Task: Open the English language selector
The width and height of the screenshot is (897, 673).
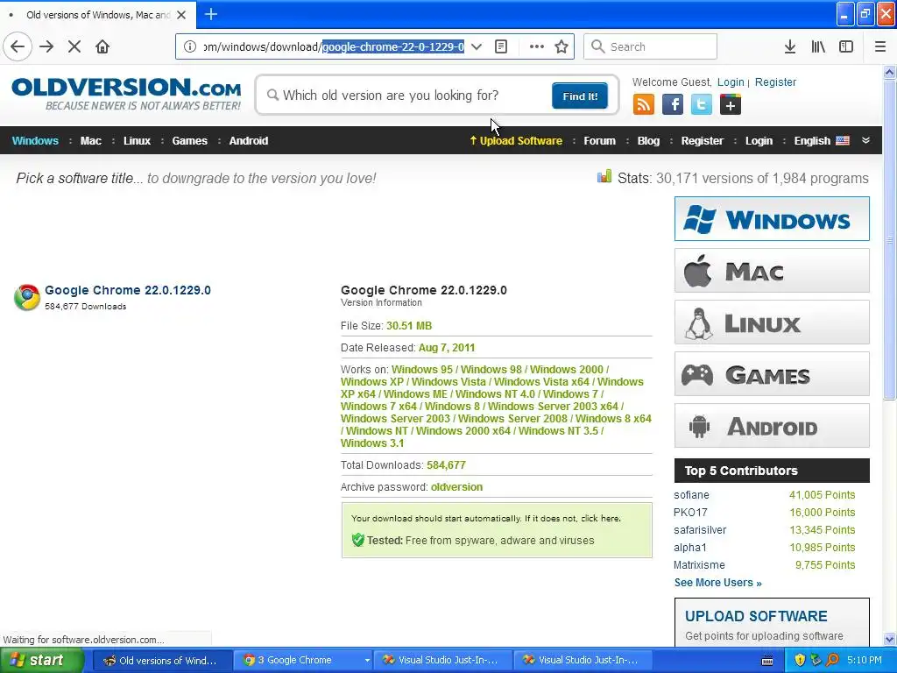Action: click(x=822, y=141)
